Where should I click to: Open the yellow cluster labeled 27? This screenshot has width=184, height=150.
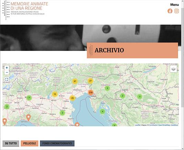click(x=90, y=81)
